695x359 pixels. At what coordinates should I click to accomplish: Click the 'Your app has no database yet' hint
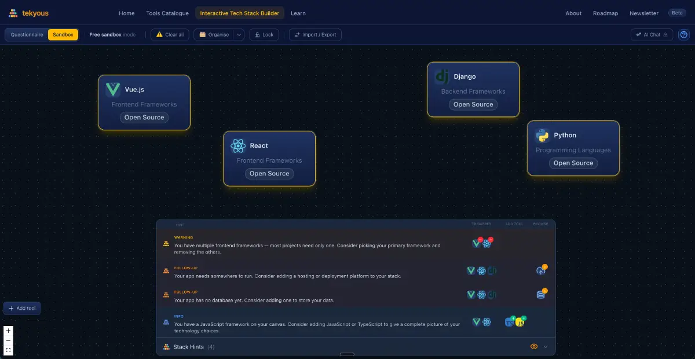(254, 301)
